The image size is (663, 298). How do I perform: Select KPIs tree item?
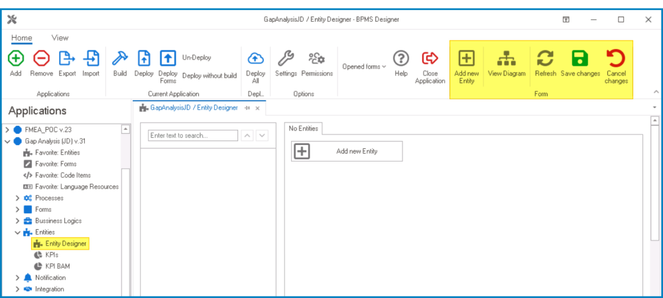(x=46, y=255)
